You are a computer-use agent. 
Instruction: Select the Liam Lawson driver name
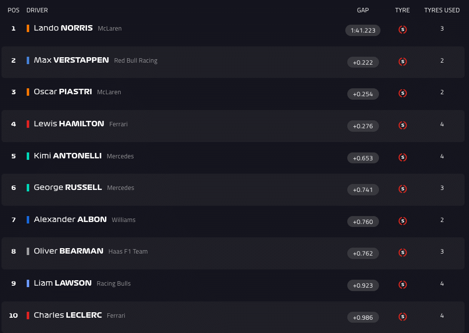[63, 283]
